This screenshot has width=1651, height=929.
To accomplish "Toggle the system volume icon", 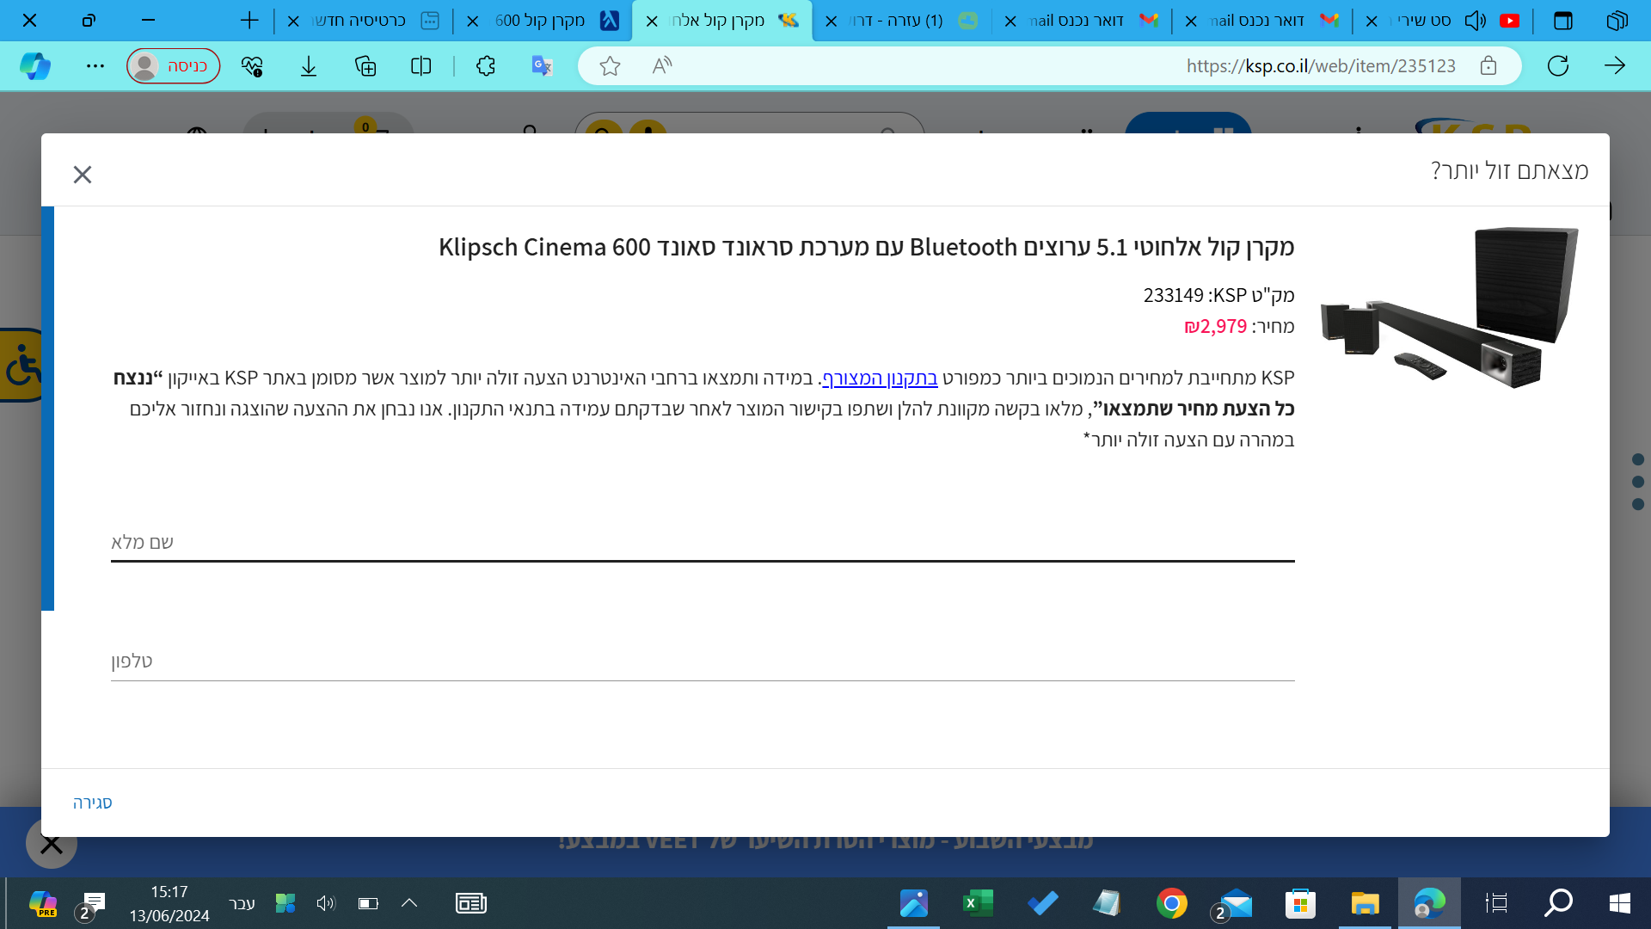I will [x=325, y=902].
